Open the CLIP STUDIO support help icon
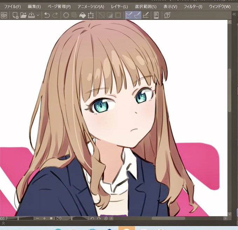Viewport: 238px width, 230px height. tap(167, 15)
